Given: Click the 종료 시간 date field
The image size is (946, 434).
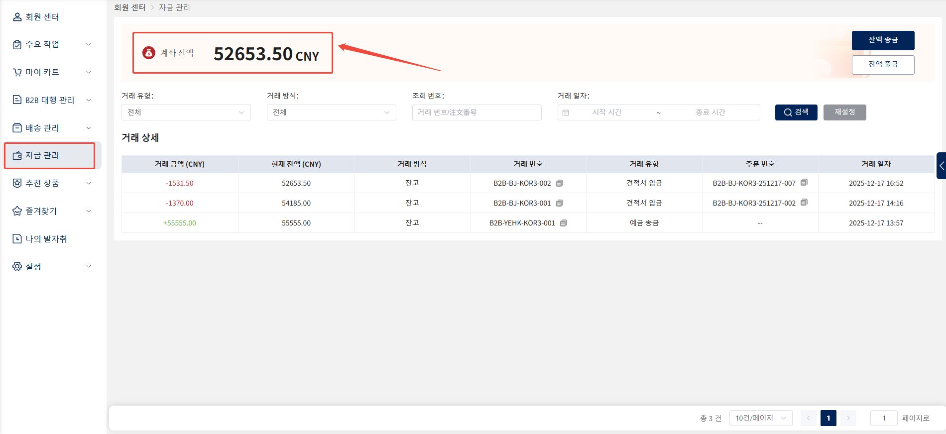Looking at the screenshot, I should (710, 112).
